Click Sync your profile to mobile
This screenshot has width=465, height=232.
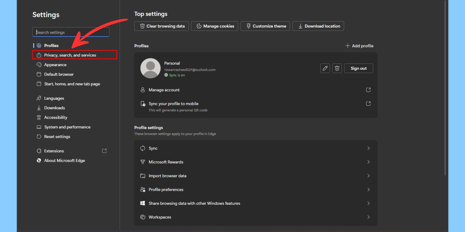(x=256, y=107)
